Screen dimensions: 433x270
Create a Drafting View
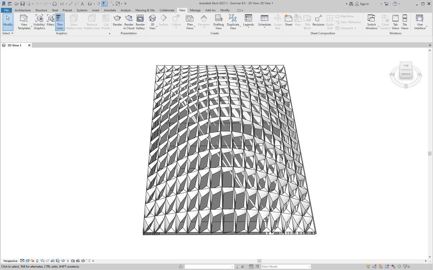click(218, 22)
